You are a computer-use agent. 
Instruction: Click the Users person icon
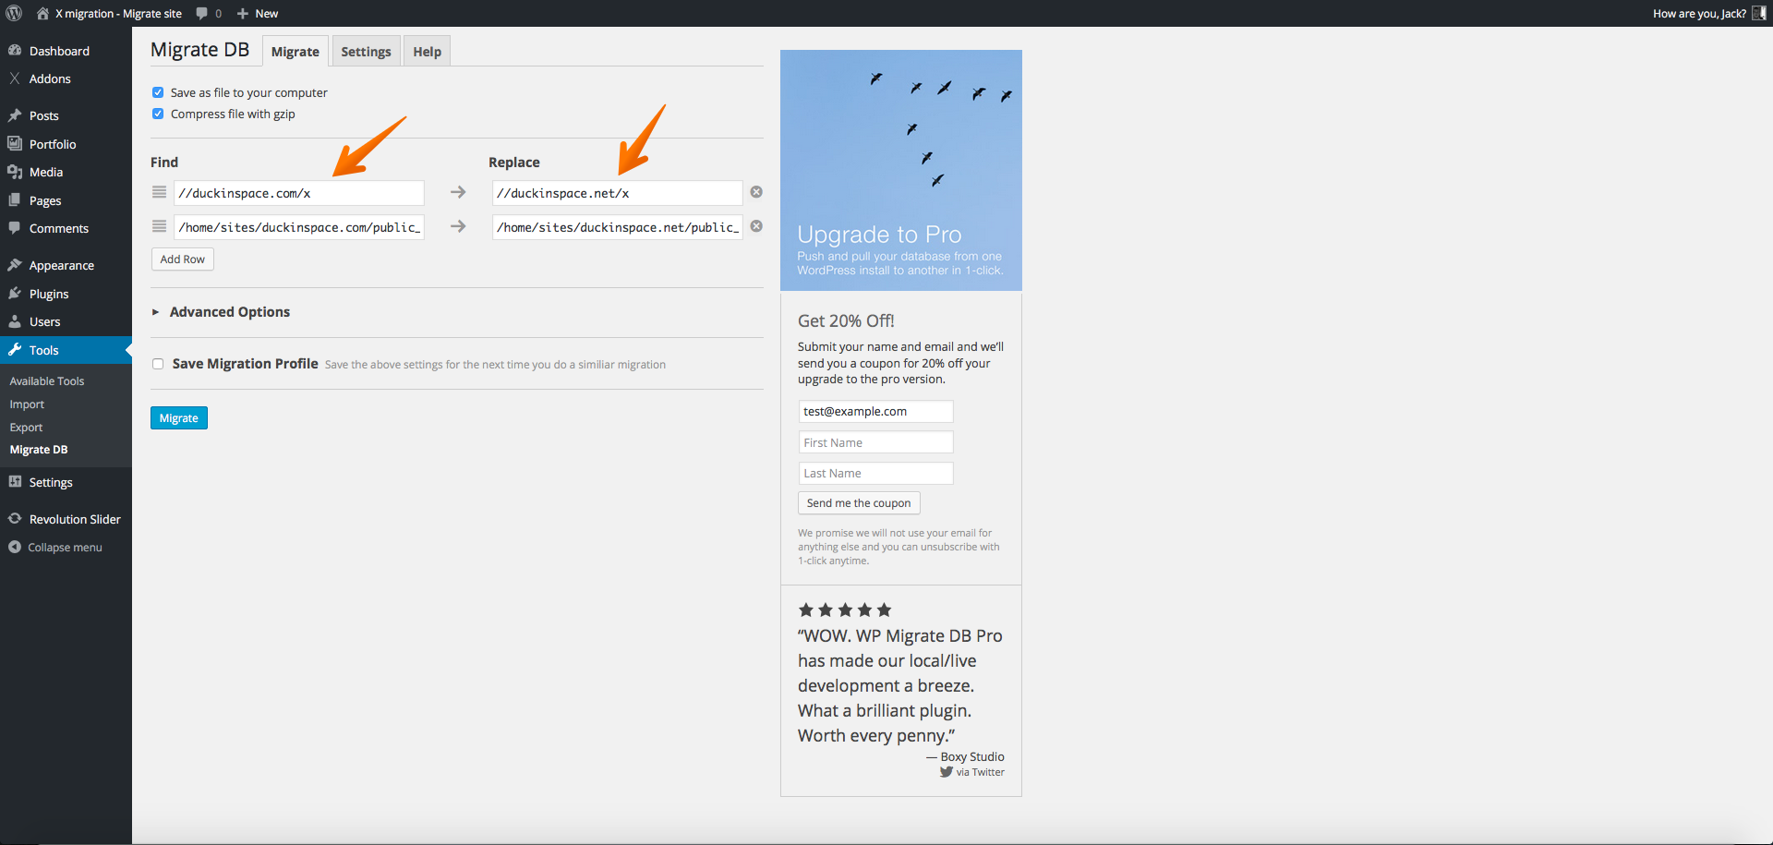pyautogui.click(x=15, y=321)
